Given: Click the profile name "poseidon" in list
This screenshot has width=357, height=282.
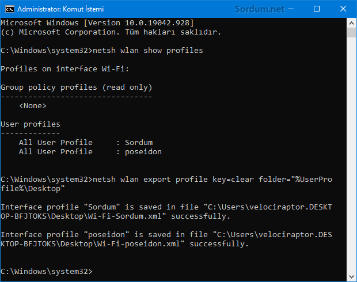Looking at the screenshot, I should [143, 152].
